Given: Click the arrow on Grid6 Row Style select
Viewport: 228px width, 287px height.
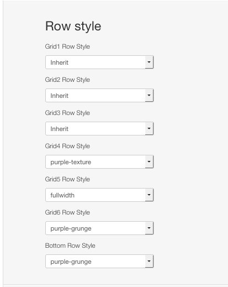Looking at the screenshot, I should click(x=149, y=228).
